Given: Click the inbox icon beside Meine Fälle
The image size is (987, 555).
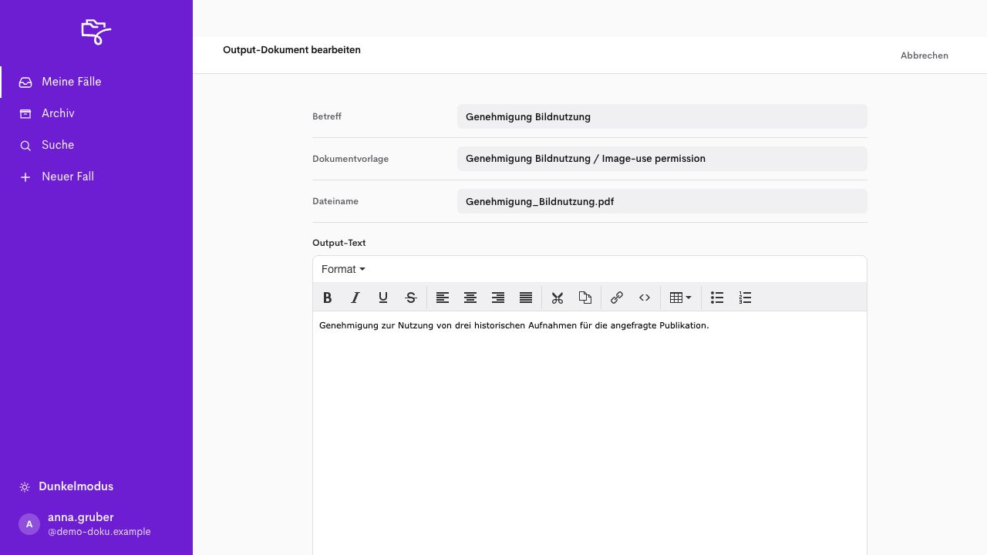Looking at the screenshot, I should coord(25,82).
